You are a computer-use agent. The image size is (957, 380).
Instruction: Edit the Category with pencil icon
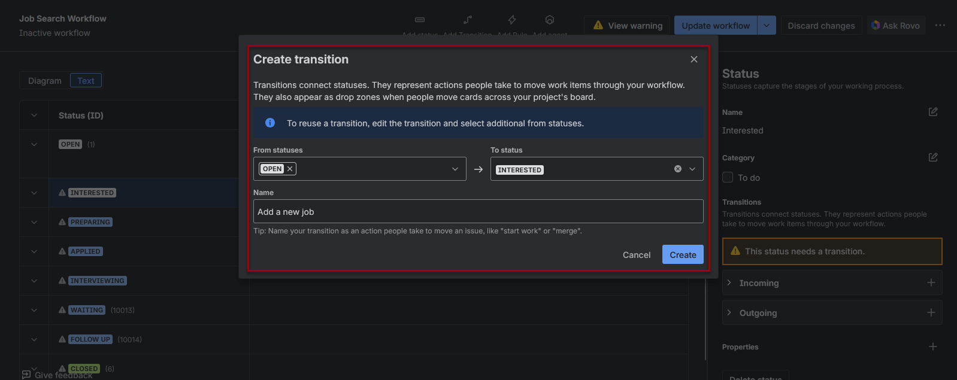(933, 157)
